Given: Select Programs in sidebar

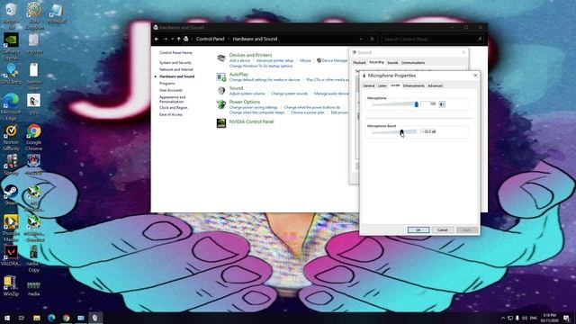Looking at the screenshot, I should (x=167, y=84).
